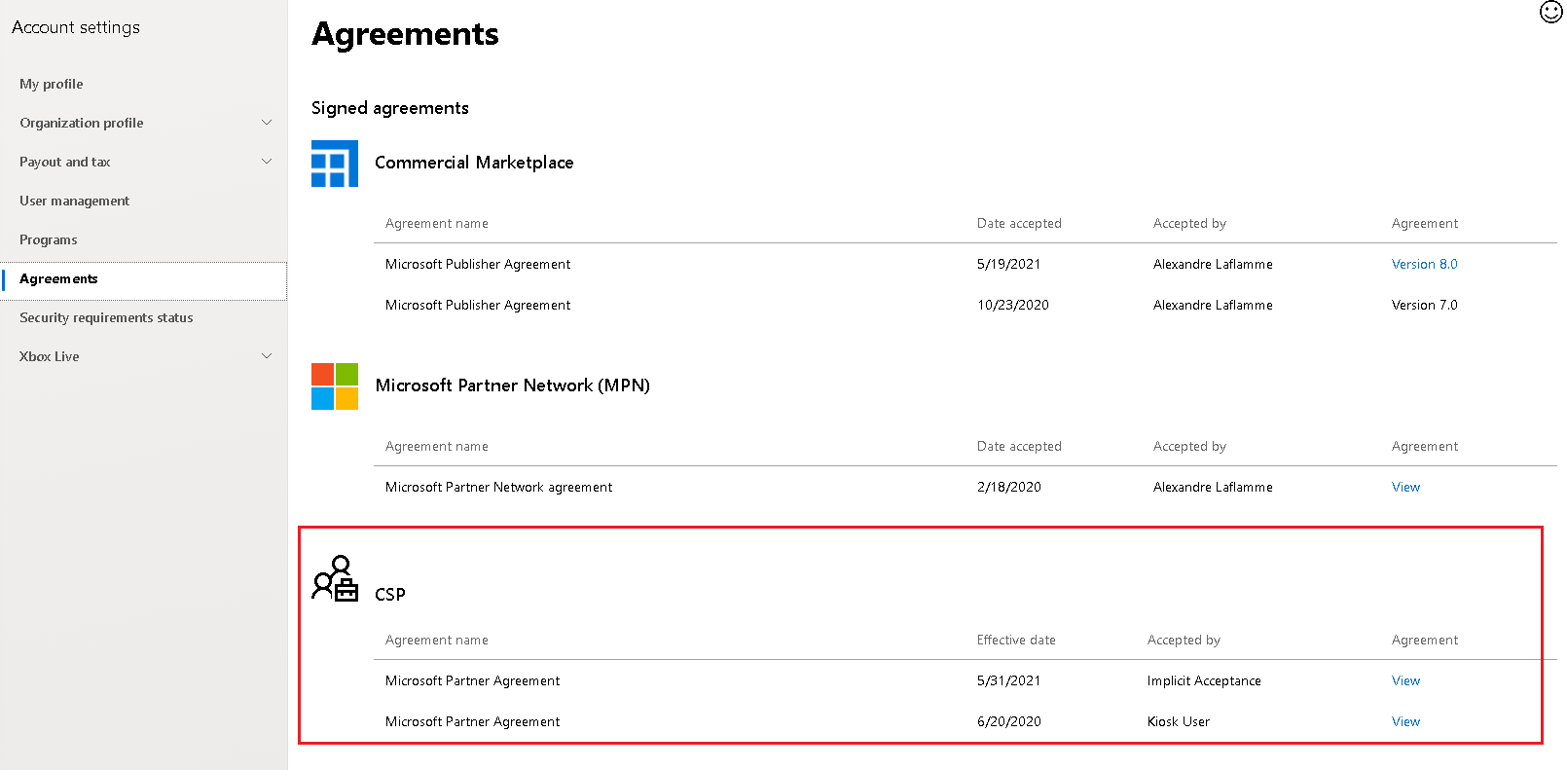The image size is (1567, 770).
Task: Click the smiley feedback icon
Action: click(1550, 12)
